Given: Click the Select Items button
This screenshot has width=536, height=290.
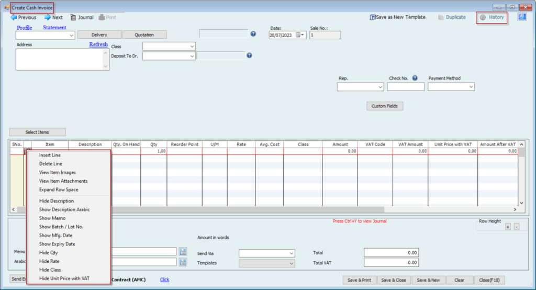Looking at the screenshot, I should 37,132.
